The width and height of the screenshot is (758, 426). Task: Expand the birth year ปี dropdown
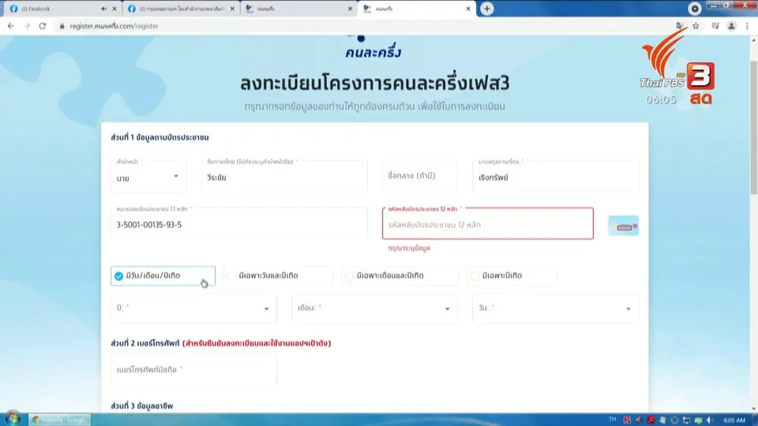pos(193,308)
